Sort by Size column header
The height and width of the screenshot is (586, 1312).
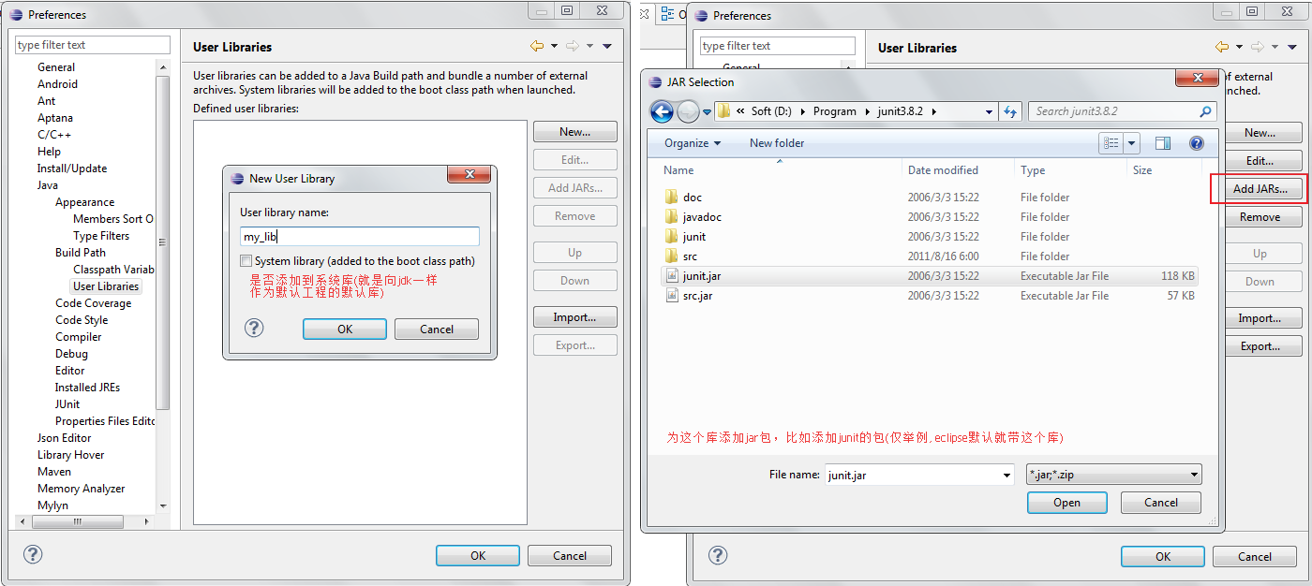[x=1142, y=170]
